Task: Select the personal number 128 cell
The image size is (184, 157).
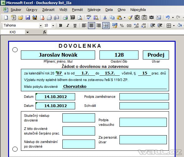Action: 119,55
